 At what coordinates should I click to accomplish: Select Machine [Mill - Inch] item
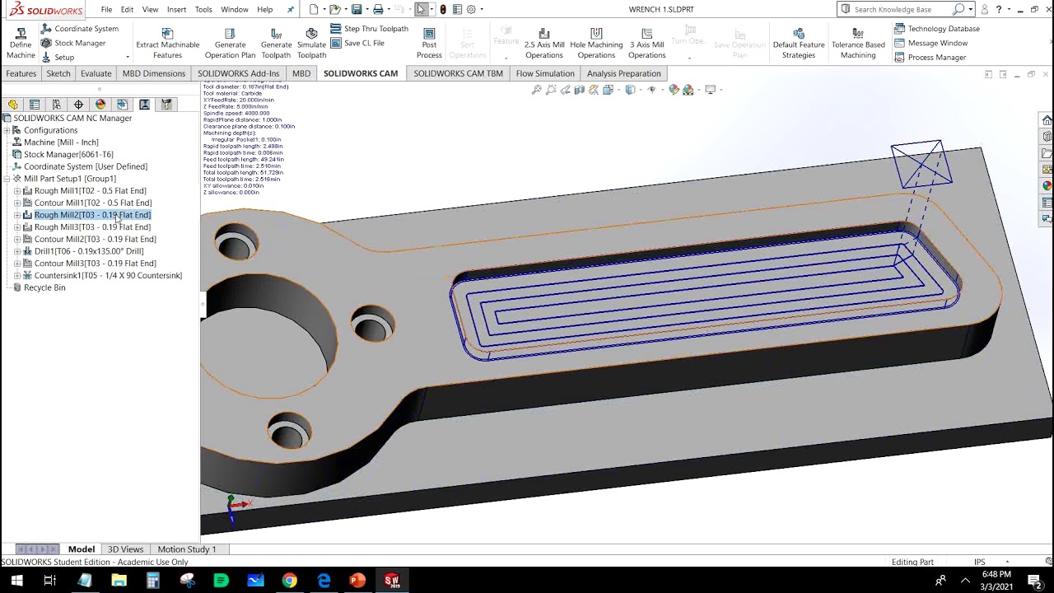coord(61,142)
